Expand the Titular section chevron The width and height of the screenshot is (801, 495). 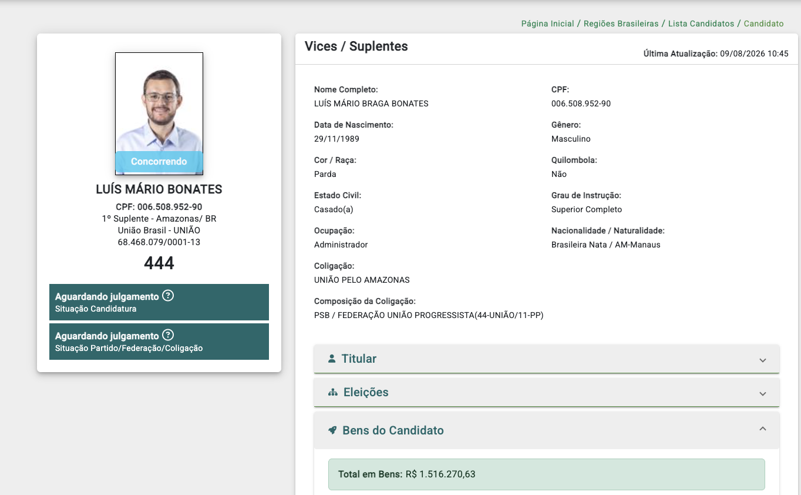pos(763,360)
